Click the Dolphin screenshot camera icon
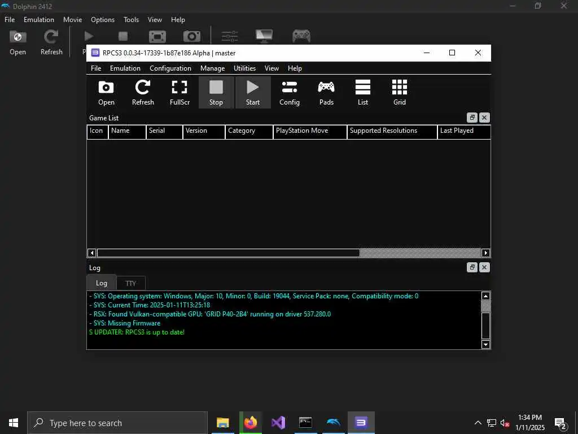Screen dimensions: 578x434 point(192,36)
